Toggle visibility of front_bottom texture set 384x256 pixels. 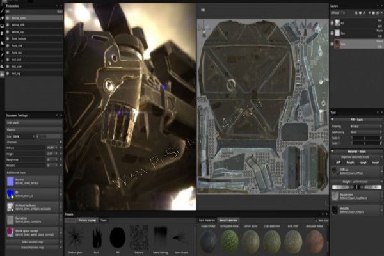point(8,38)
